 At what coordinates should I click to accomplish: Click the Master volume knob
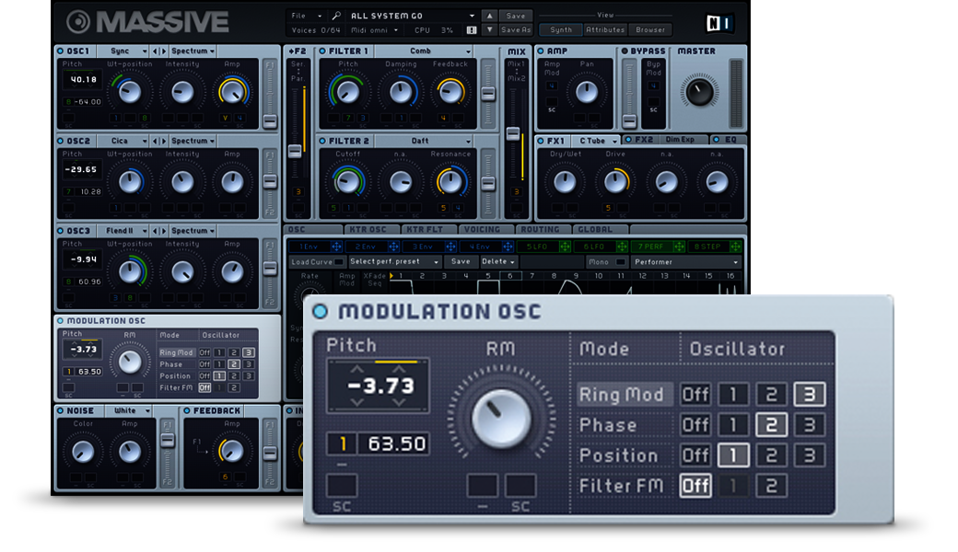click(x=699, y=92)
